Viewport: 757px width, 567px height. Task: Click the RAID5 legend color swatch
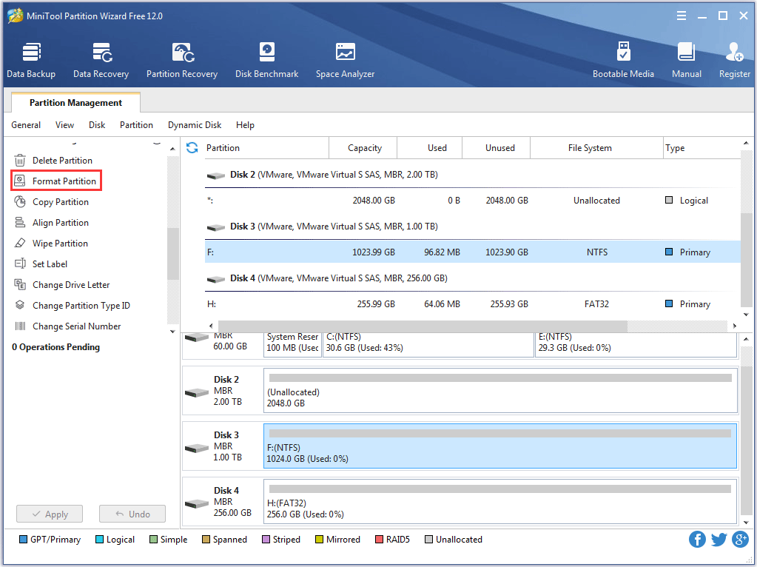[379, 540]
